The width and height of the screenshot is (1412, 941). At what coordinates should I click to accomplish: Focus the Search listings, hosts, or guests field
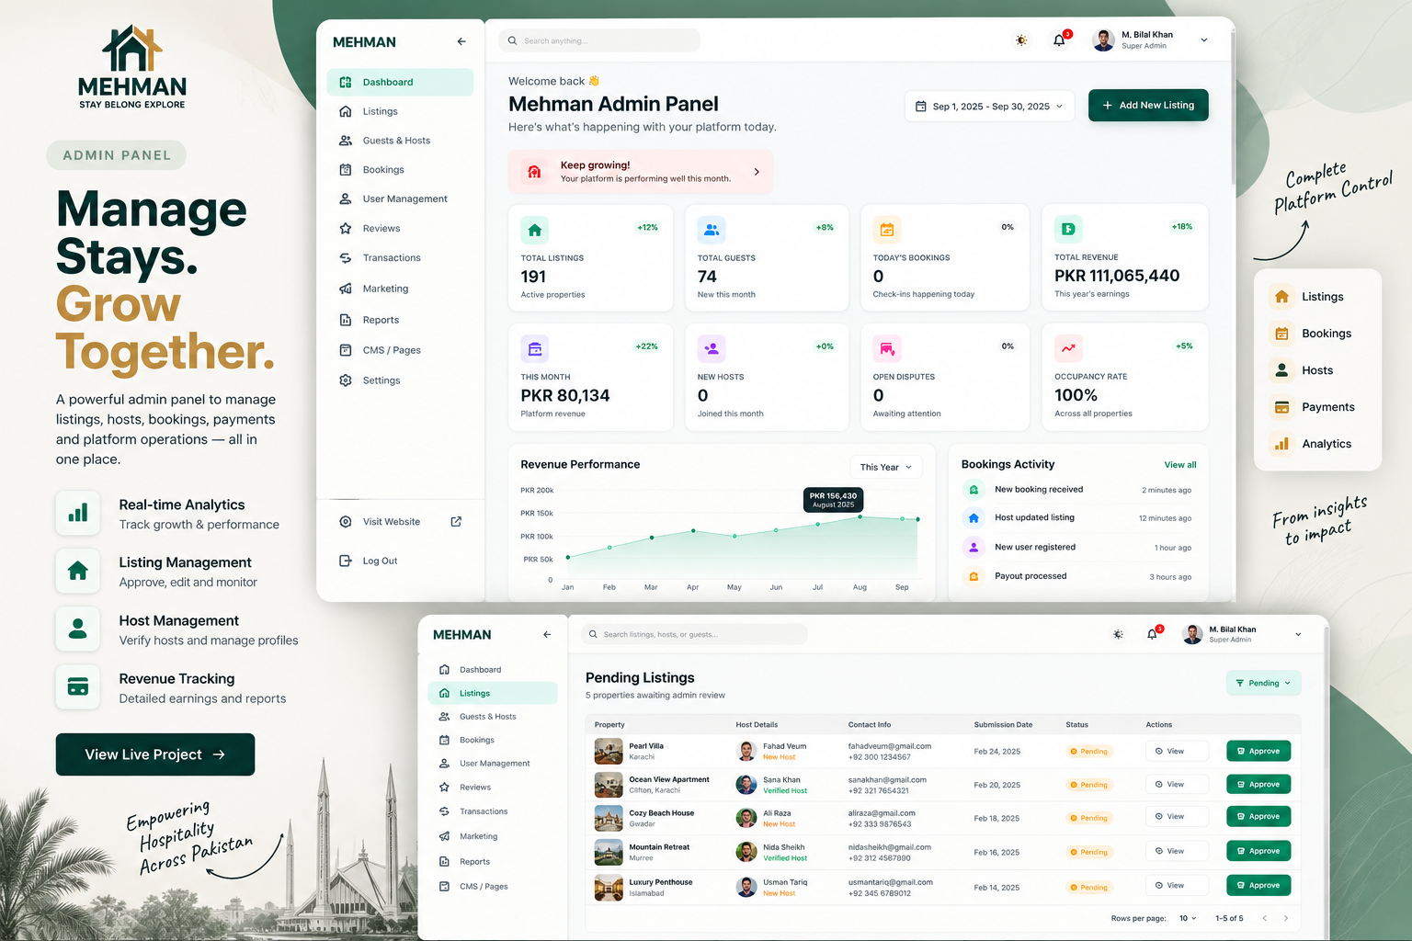[694, 634]
